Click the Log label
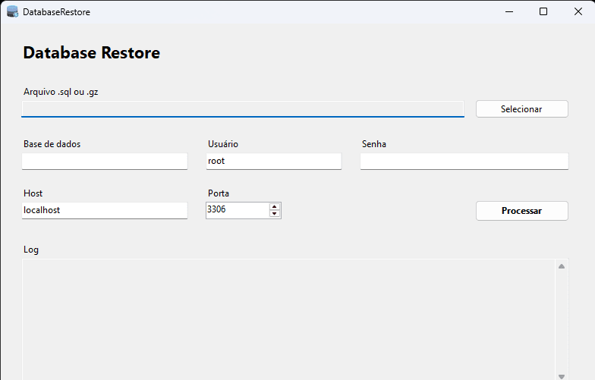 point(31,250)
